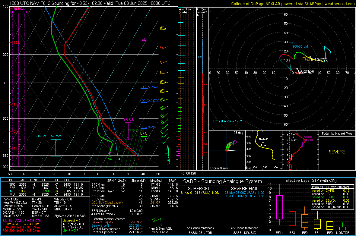Click the orange square mean-wind marker on the hodograph
This screenshot has height=236, width=356.
[304, 59]
